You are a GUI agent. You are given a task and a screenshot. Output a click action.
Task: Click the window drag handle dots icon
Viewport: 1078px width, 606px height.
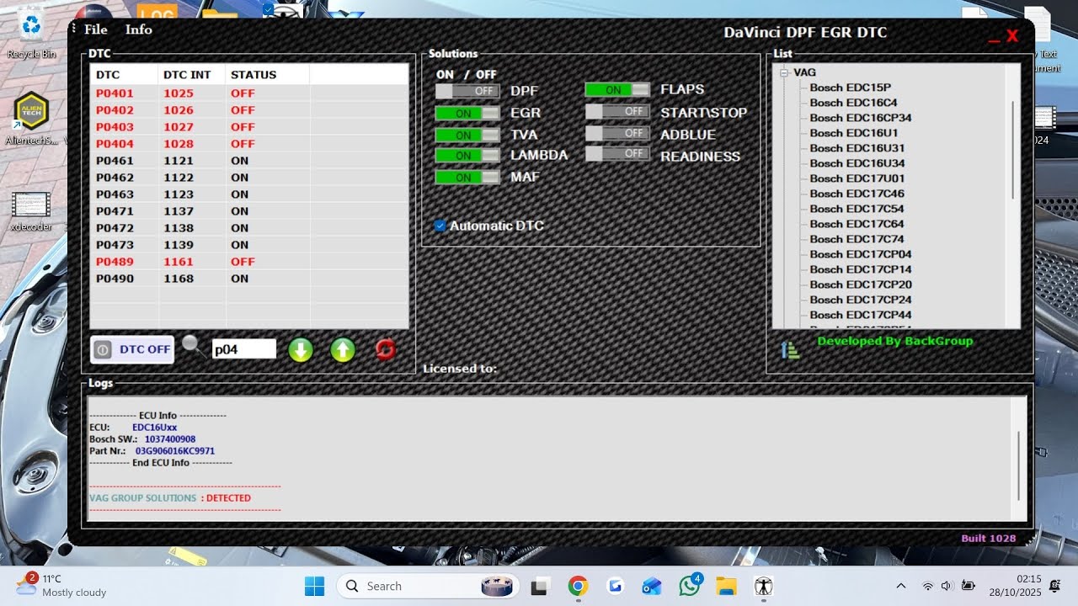[74, 29]
